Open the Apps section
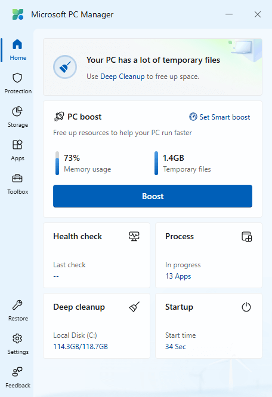Screen dimensions: 272x397 pos(18,151)
